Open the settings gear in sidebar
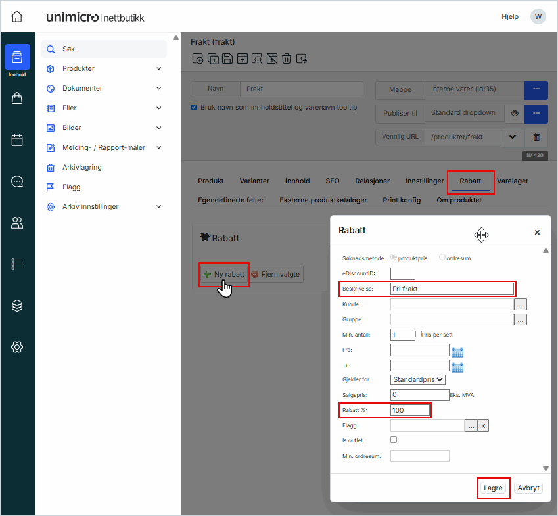The image size is (558, 516). click(17, 347)
